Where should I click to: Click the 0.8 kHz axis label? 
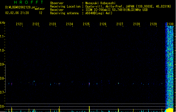tap(2, 78)
